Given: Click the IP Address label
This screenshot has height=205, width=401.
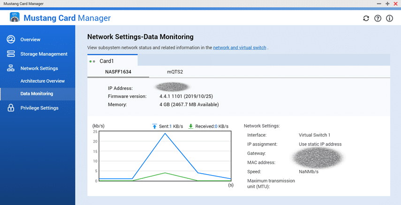Looking at the screenshot, I should tap(120, 88).
